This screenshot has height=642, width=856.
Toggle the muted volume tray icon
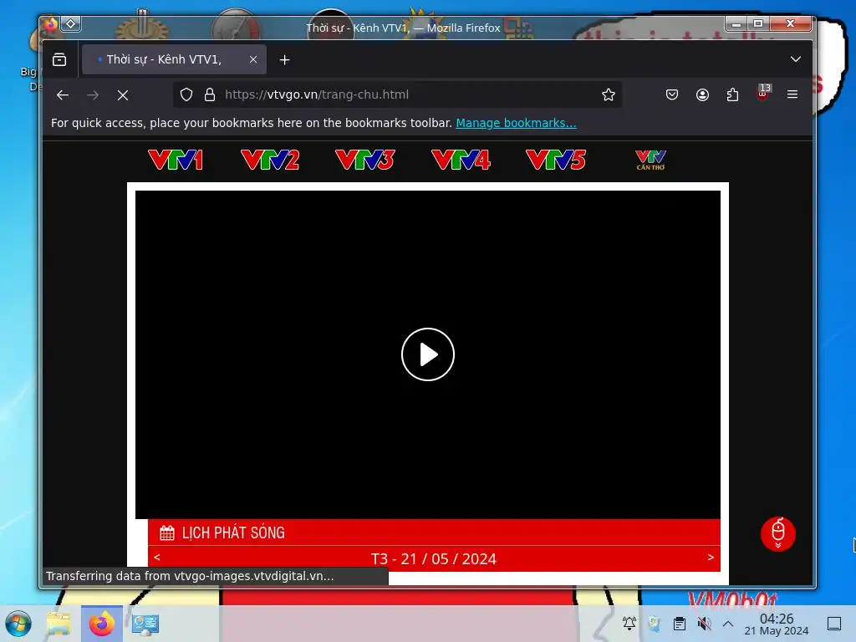[x=704, y=623]
